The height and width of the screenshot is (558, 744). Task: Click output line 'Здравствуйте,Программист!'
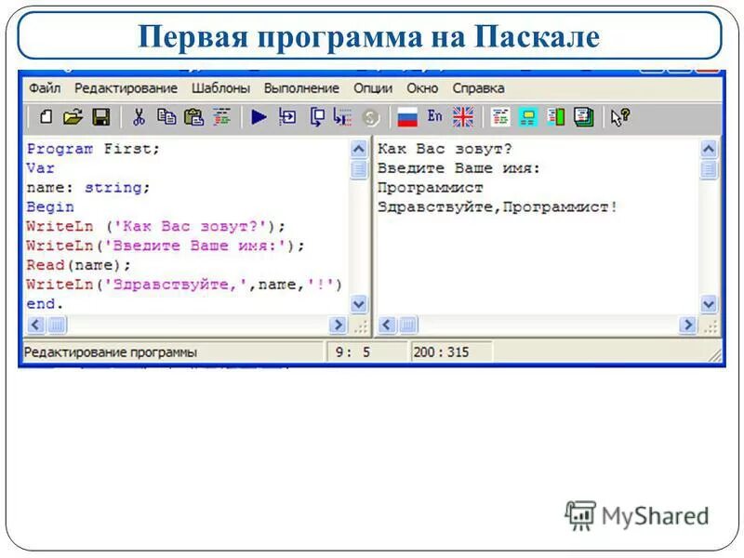point(498,206)
